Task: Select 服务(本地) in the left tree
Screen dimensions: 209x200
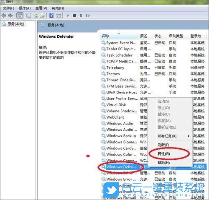Action: 16,24
